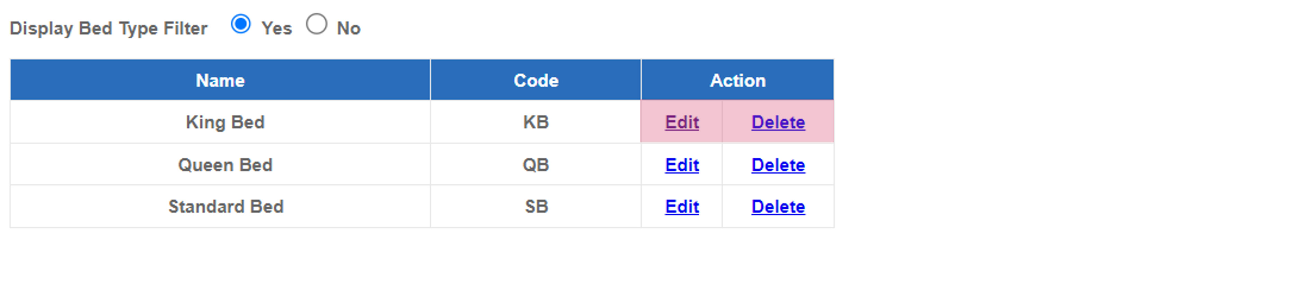This screenshot has height=290, width=1298.
Task: Delete the Standard Bed entry
Action: [778, 207]
